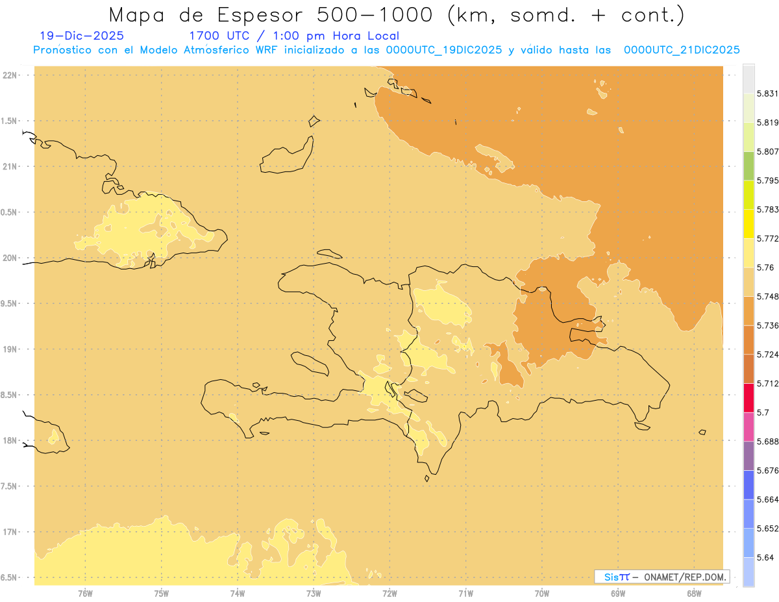
Task: Click the longitude label 75W
Action: (161, 593)
